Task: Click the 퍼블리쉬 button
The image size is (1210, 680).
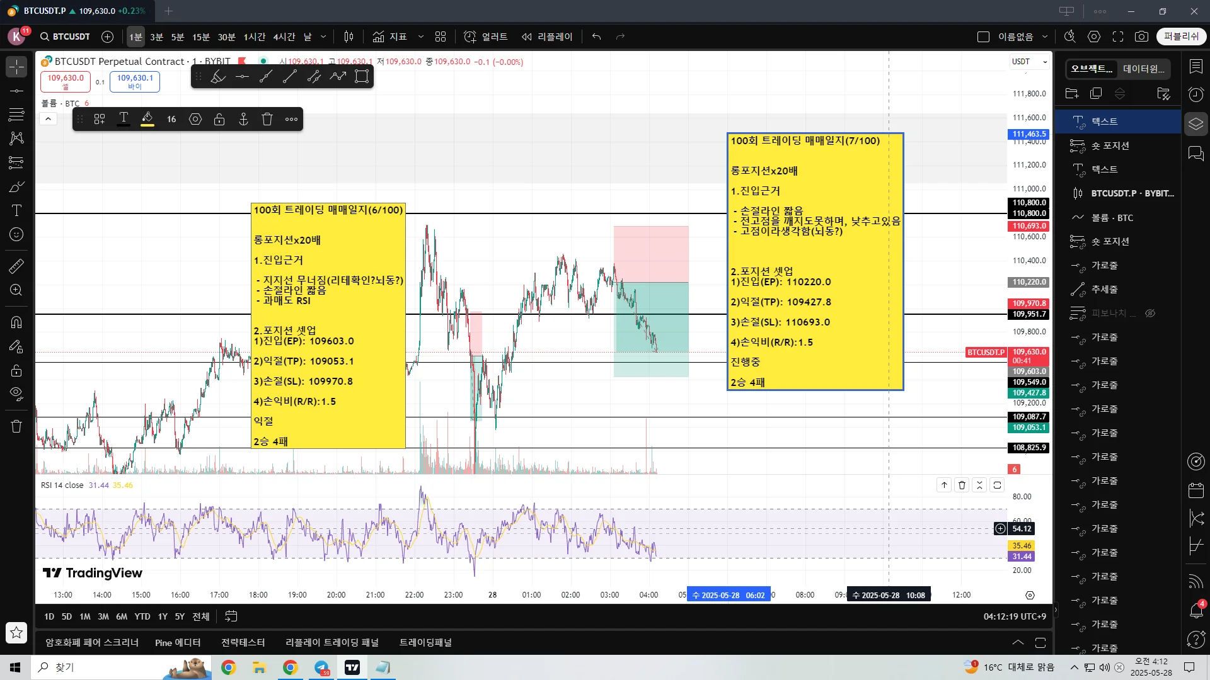Action: coord(1181,37)
